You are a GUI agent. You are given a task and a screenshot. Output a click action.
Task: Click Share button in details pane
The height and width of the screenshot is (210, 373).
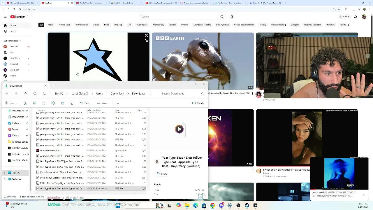click(x=162, y=174)
